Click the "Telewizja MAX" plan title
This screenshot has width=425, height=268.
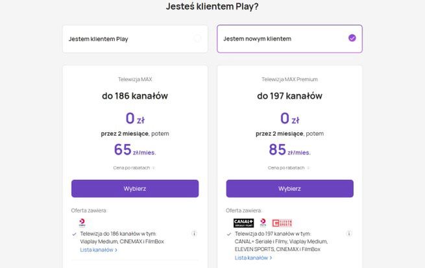135,79
